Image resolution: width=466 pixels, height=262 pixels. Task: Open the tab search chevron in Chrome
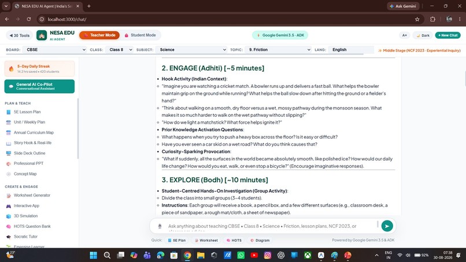coord(6,6)
